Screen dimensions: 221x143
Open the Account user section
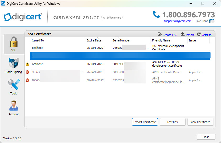[x=14, y=108]
